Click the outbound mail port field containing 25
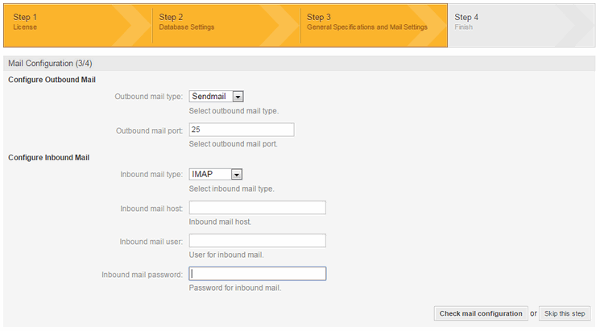600x331 pixels. tap(241, 130)
